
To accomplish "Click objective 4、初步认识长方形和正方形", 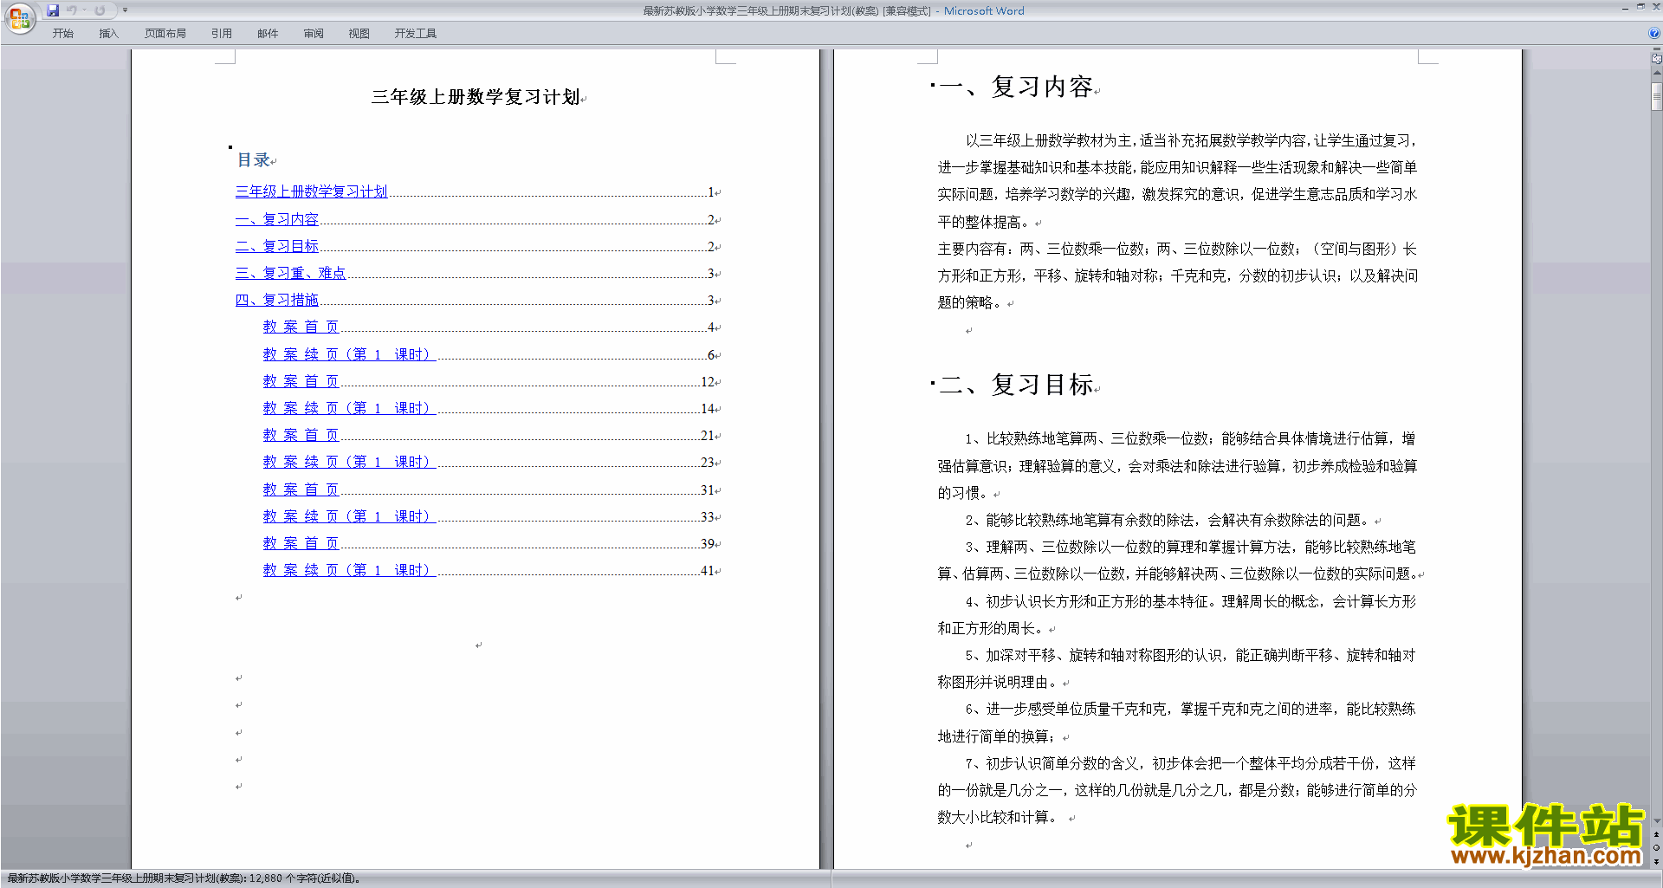I will [x=1177, y=614].
